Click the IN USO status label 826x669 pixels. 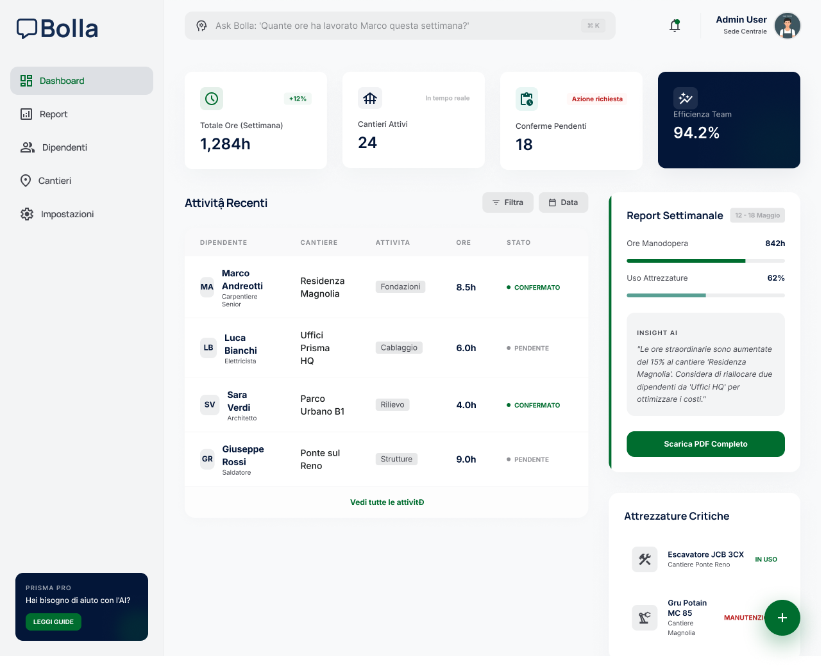pyautogui.click(x=766, y=559)
